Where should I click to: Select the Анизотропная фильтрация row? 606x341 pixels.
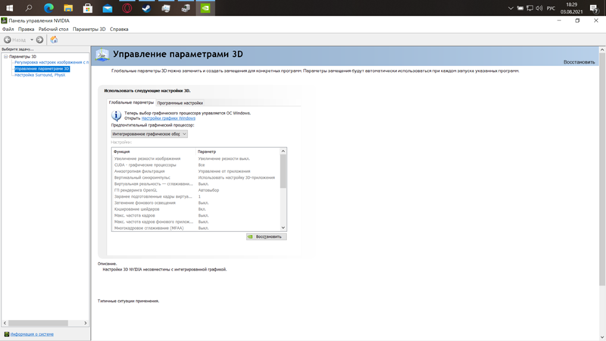[x=196, y=171]
